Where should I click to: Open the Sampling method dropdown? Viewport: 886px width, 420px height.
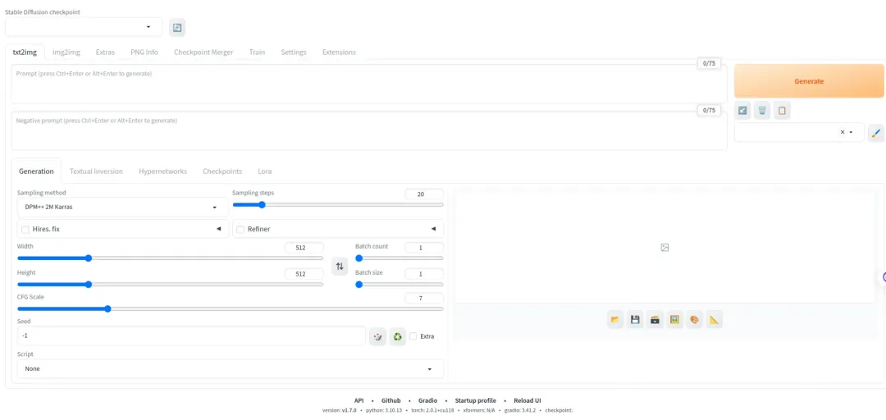tap(122, 207)
